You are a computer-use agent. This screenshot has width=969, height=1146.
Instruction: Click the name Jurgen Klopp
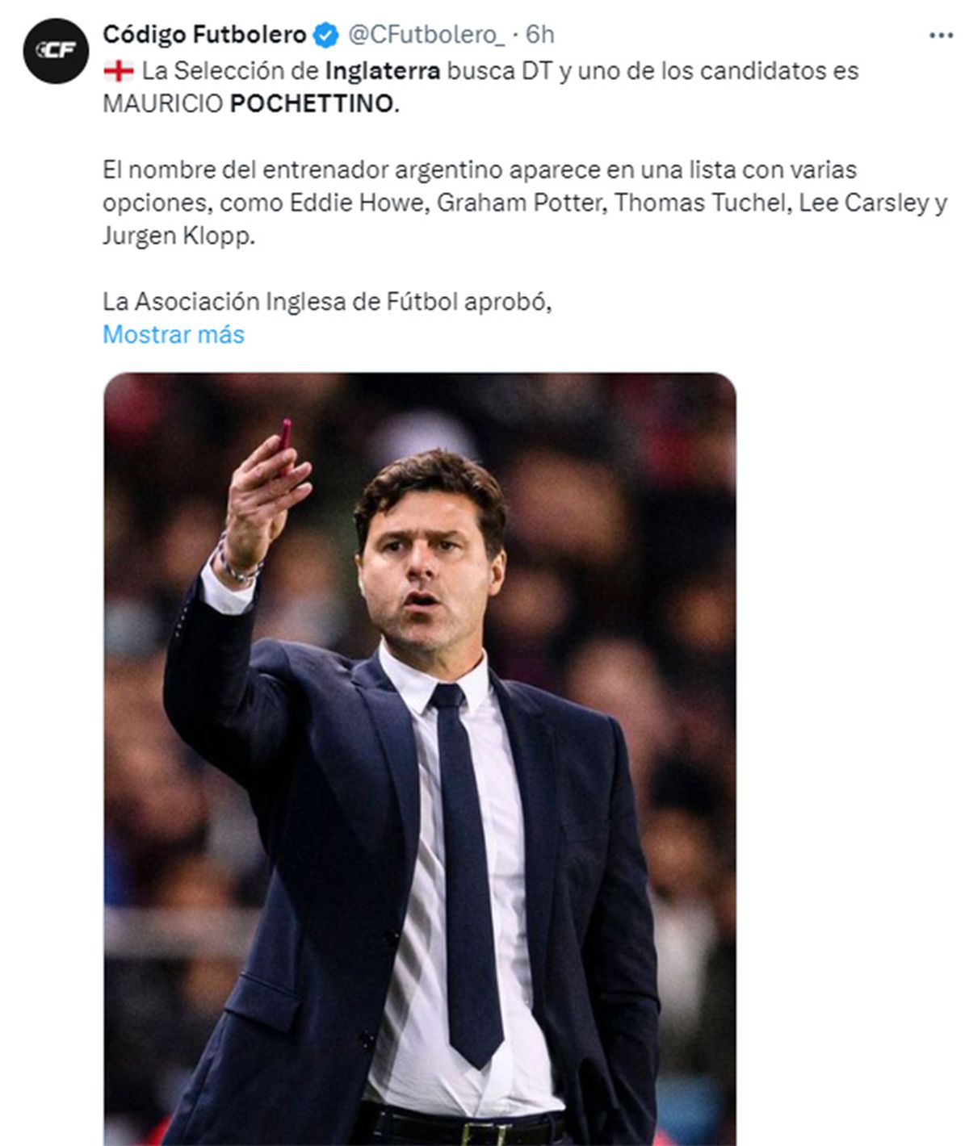click(178, 236)
